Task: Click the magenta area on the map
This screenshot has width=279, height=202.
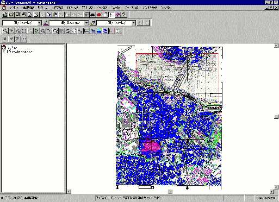Action: coord(151,147)
